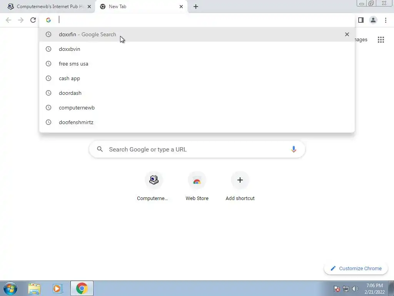Choose the cash app suggestion
This screenshot has height=296, width=394.
pos(197,78)
